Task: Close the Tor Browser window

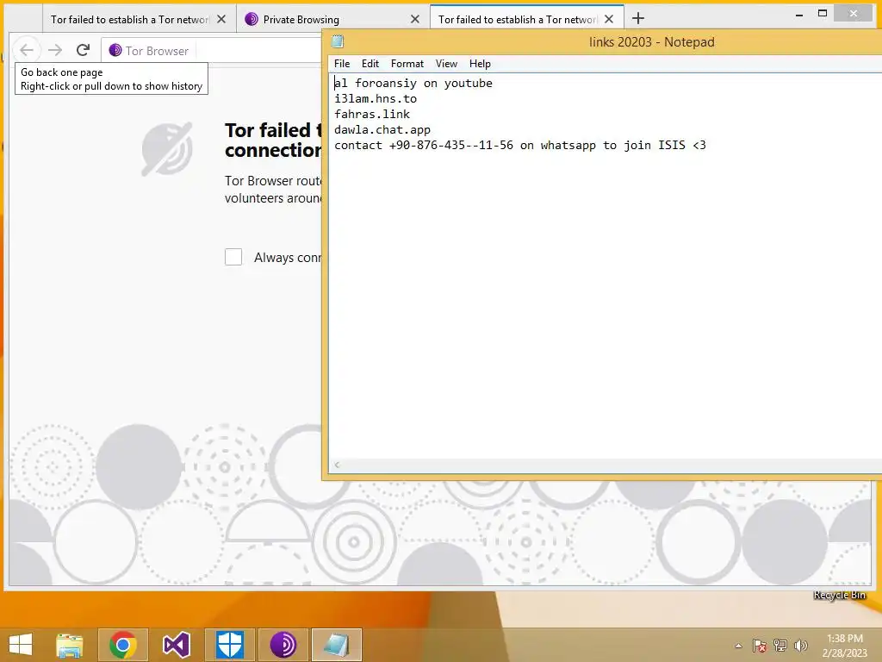Action: pyautogui.click(x=854, y=14)
